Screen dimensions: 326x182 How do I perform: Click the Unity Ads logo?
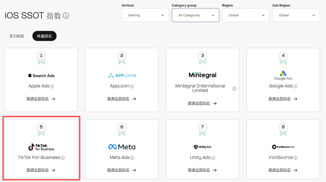(203, 147)
